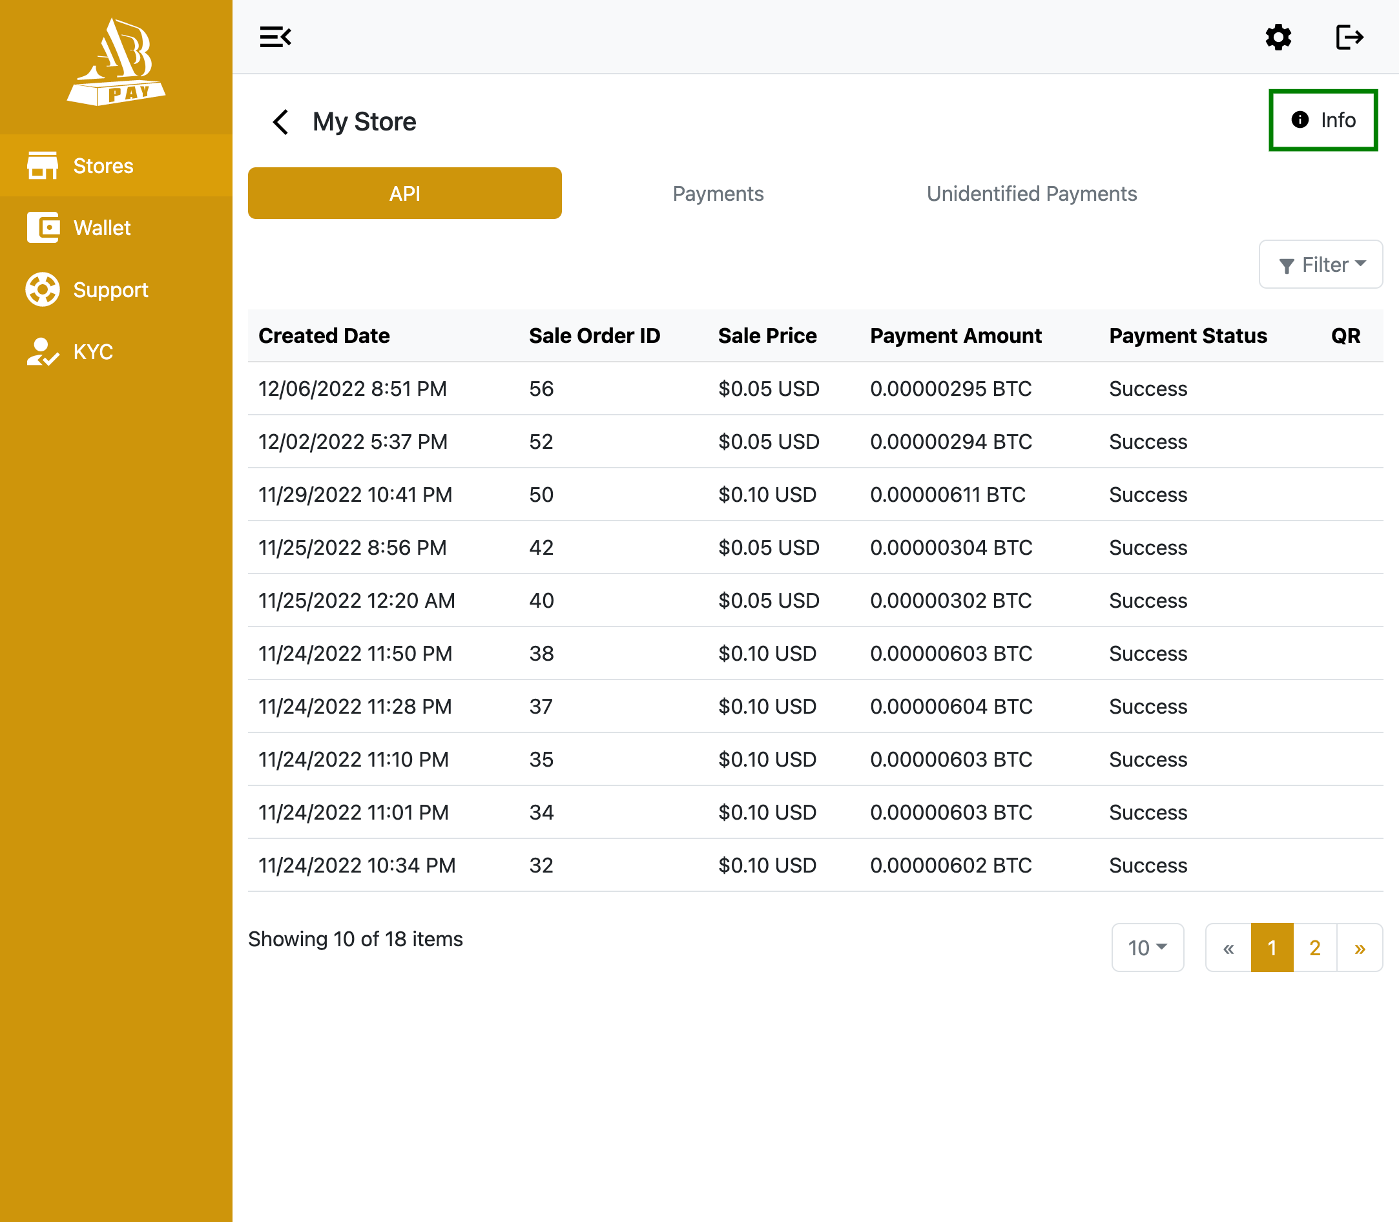The height and width of the screenshot is (1222, 1399).
Task: Click the Created Date column header
Action: click(x=324, y=335)
